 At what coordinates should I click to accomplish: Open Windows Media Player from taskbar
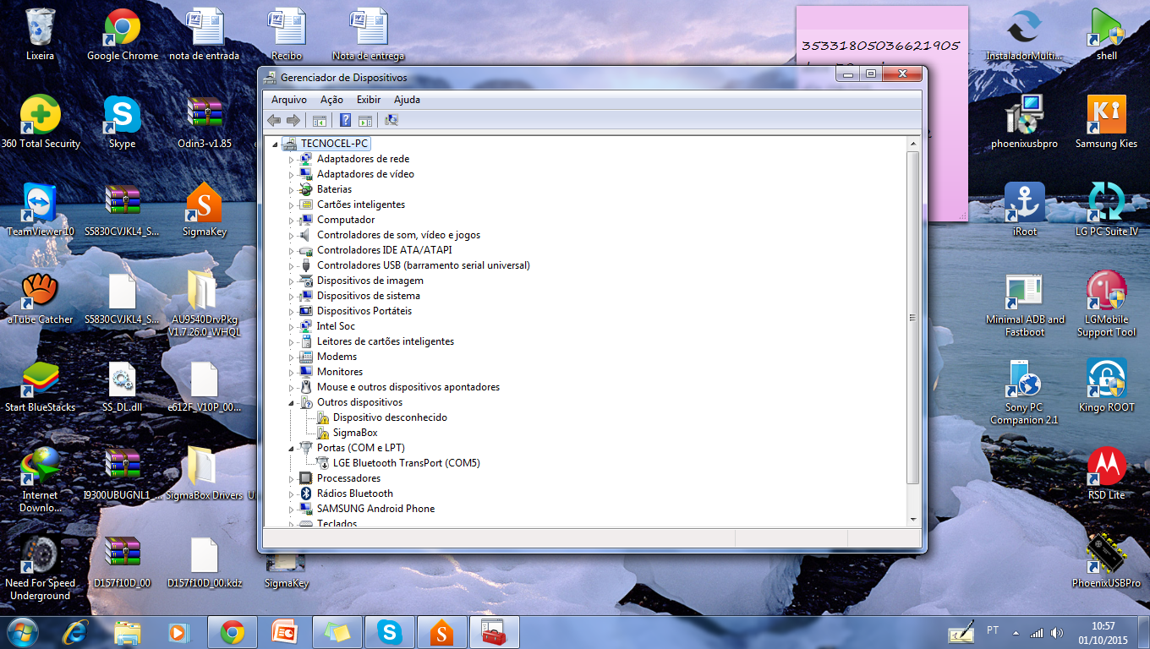point(178,632)
